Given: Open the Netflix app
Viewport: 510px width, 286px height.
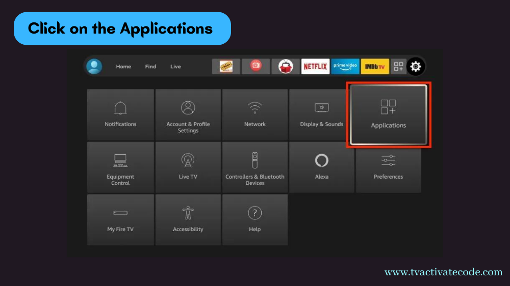Looking at the screenshot, I should click(315, 66).
